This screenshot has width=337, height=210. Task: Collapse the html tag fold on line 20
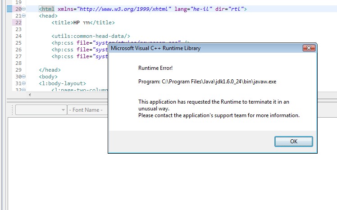click(x=24, y=9)
